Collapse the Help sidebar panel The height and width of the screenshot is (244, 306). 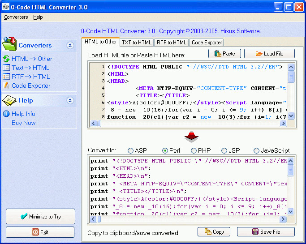pos(70,101)
